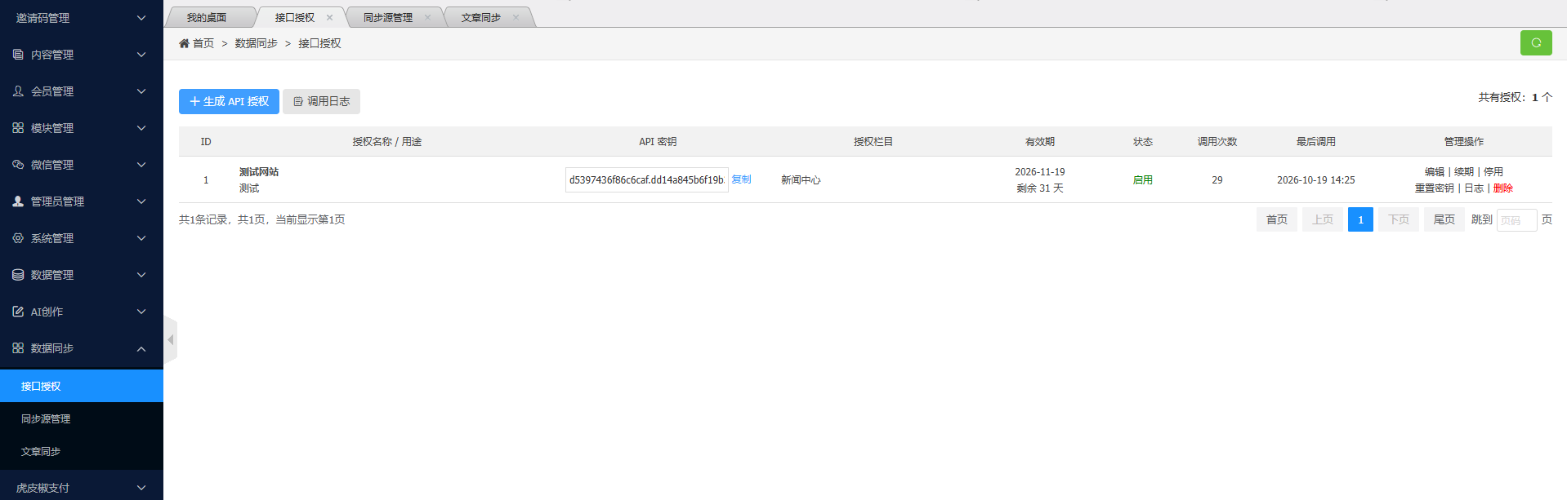Click 停用 to disable the authorization

click(x=1493, y=171)
